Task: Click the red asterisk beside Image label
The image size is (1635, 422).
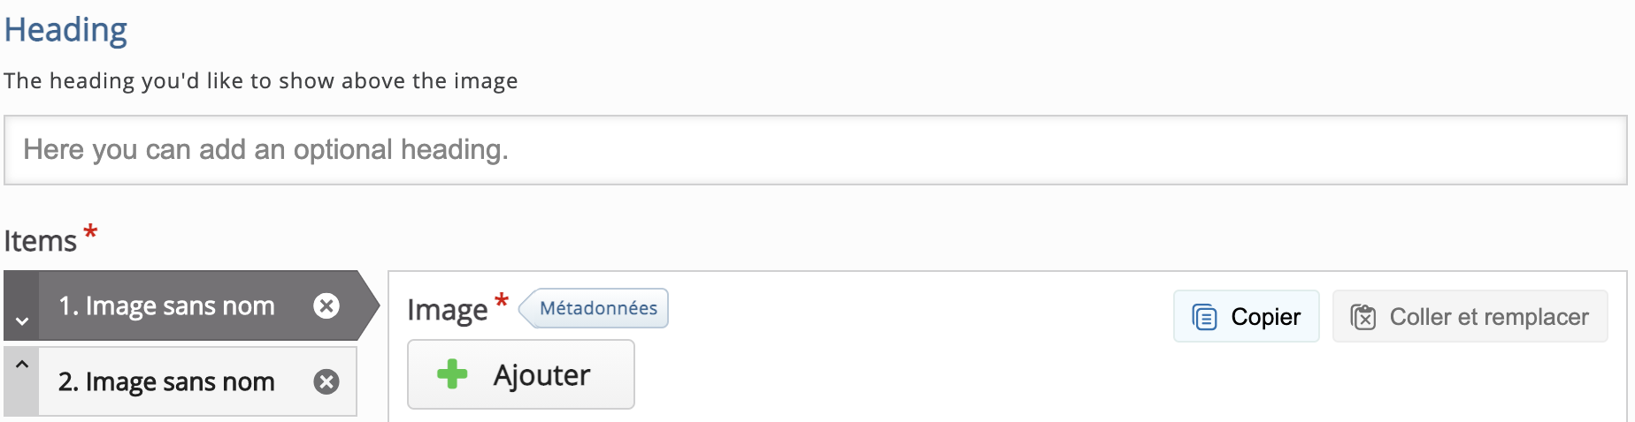Action: coord(502,302)
